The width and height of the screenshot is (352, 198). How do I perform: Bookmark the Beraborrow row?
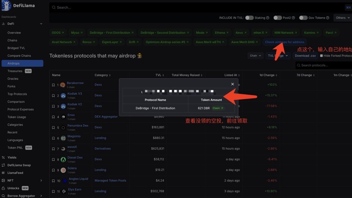tap(53, 85)
